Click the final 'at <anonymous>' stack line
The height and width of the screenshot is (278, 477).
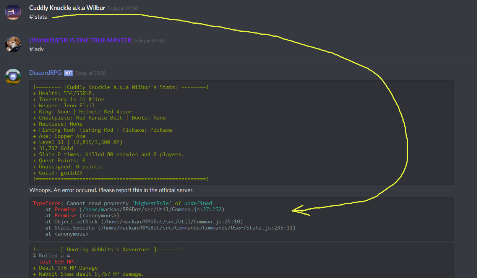[67, 234]
